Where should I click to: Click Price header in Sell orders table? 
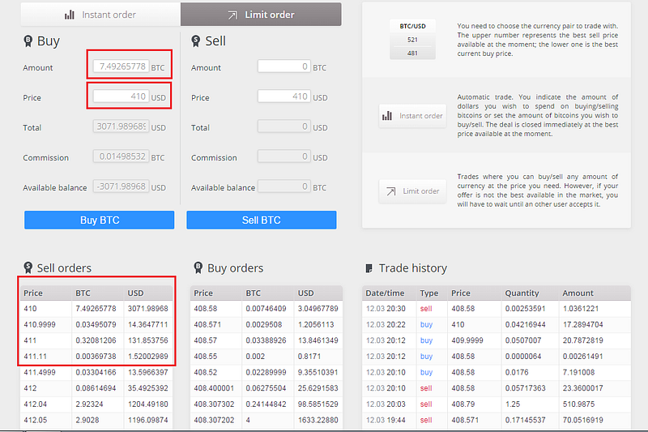33,293
